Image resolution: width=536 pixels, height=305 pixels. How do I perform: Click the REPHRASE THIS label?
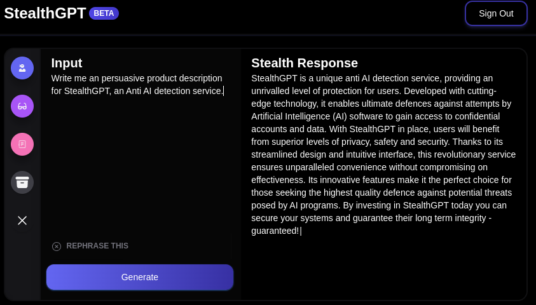pos(97,246)
